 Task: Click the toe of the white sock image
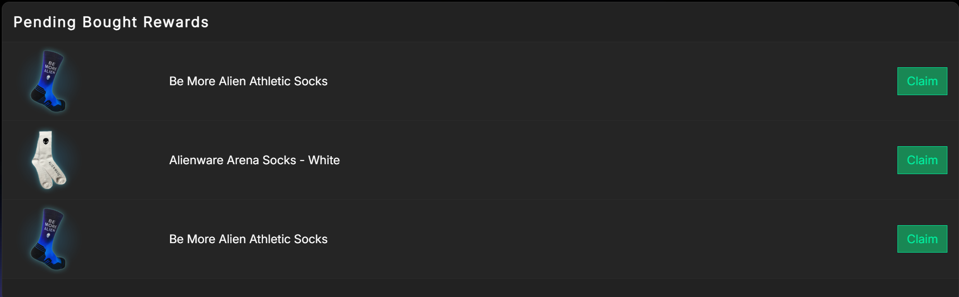60,180
